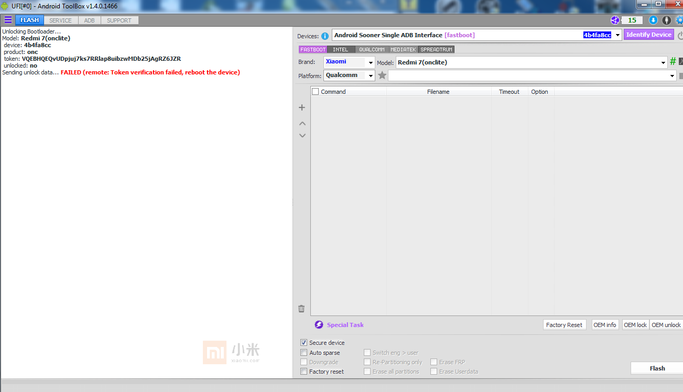Image resolution: width=683 pixels, height=392 pixels.
Task: Click the Flash button
Action: 657,368
